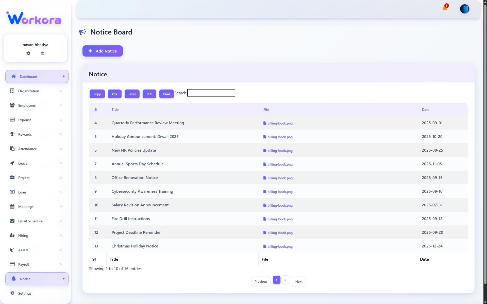Click the gear icon under pavan bhatiya
The height and width of the screenshot is (304, 487).
pos(28,53)
